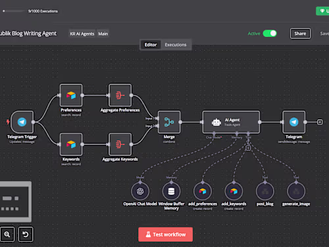329x247 pixels.
Task: Select the Merge node icon
Action: pos(169,122)
